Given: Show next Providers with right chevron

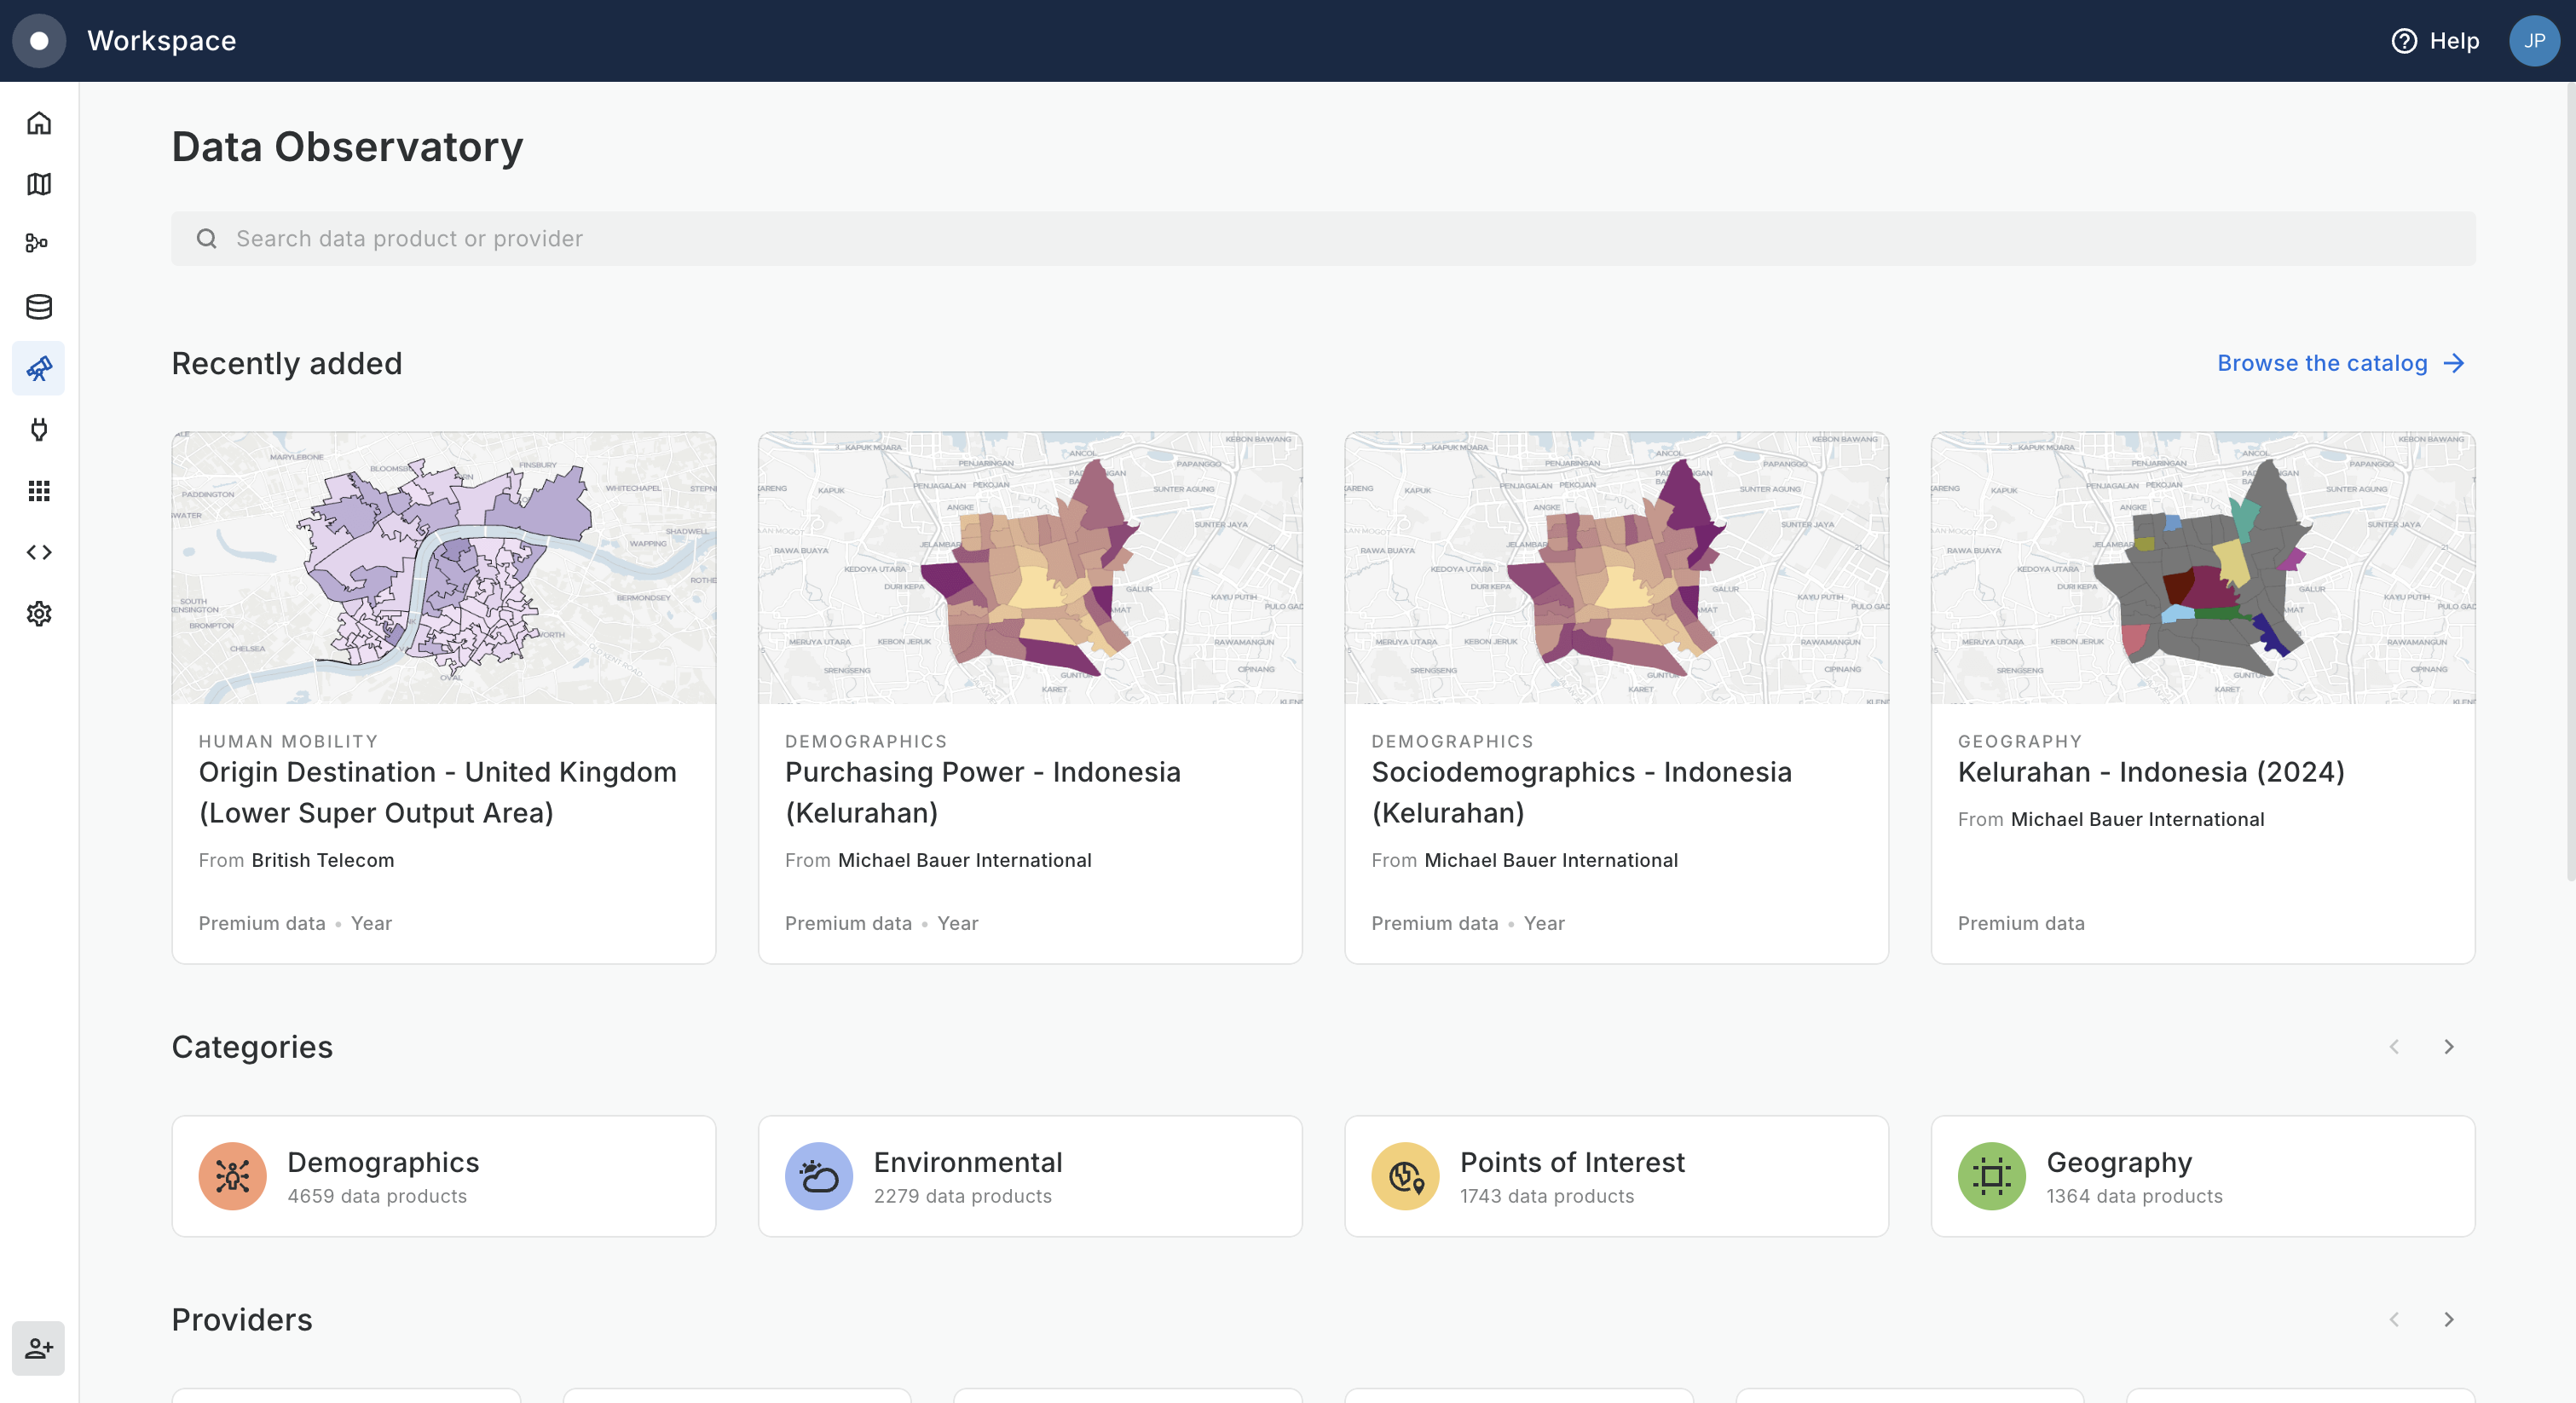Looking at the screenshot, I should pyautogui.click(x=2448, y=1320).
